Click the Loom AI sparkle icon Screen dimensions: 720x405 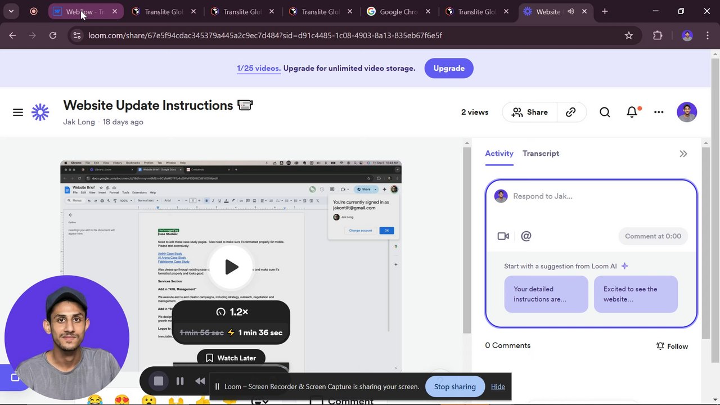coord(624,266)
